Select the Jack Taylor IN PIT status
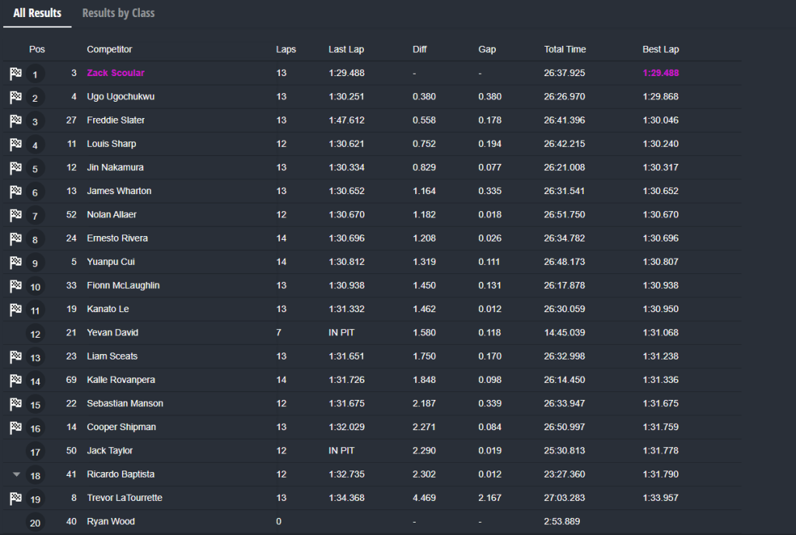Viewport: 796px width, 535px height. (343, 450)
